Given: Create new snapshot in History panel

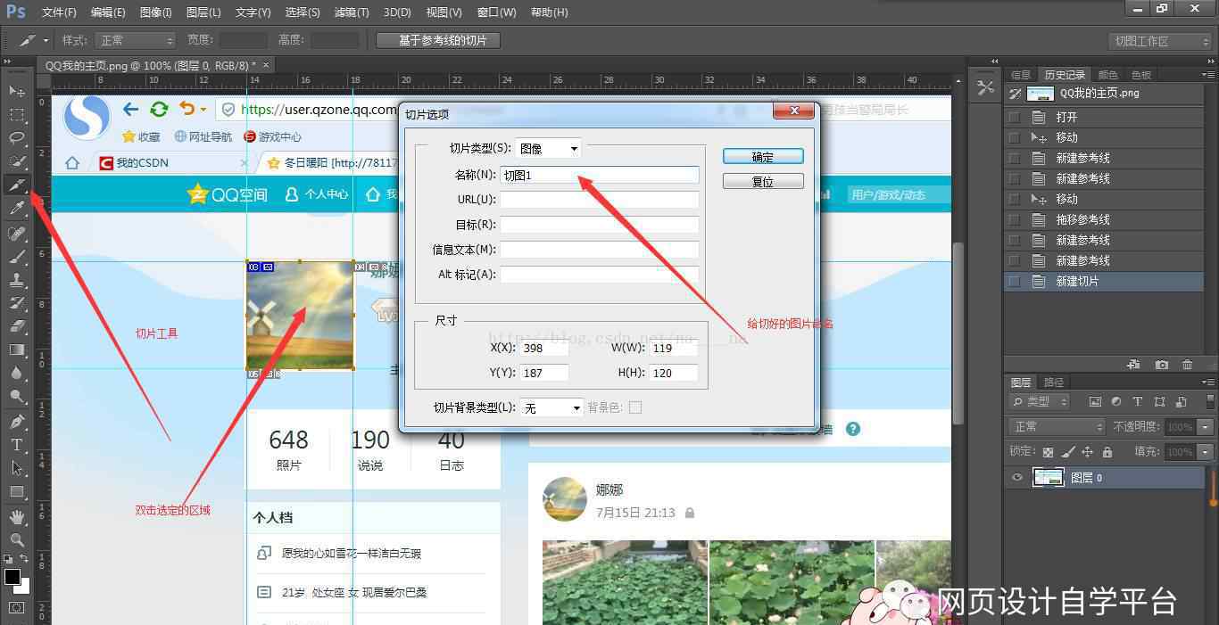Looking at the screenshot, I should coord(1161,365).
